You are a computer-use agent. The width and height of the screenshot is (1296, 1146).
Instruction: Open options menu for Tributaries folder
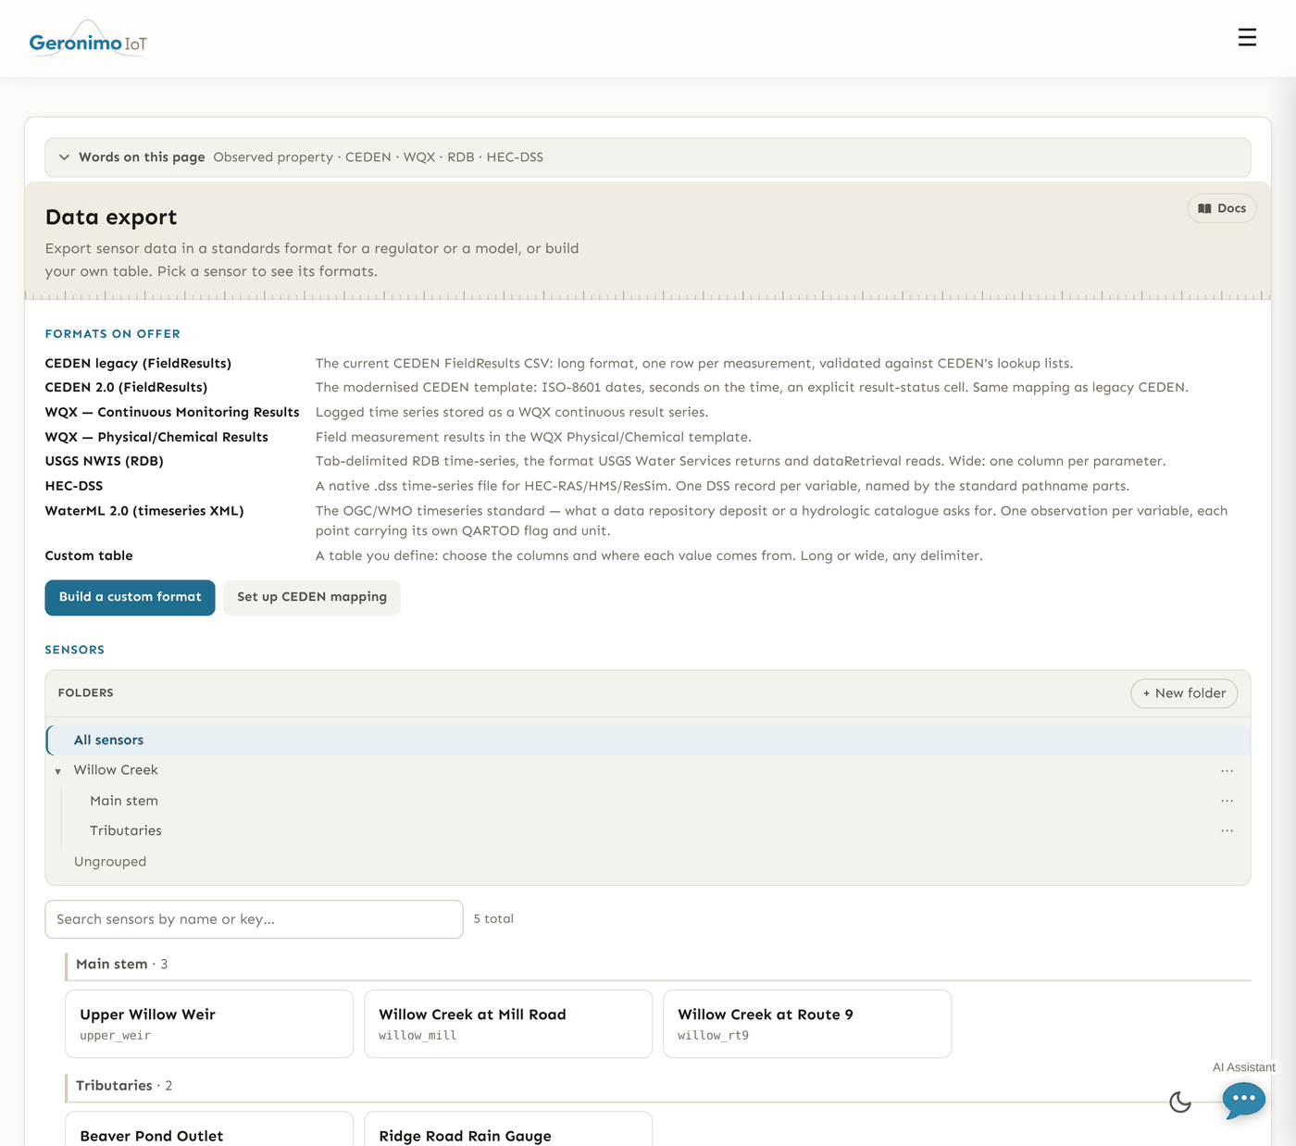click(x=1227, y=830)
